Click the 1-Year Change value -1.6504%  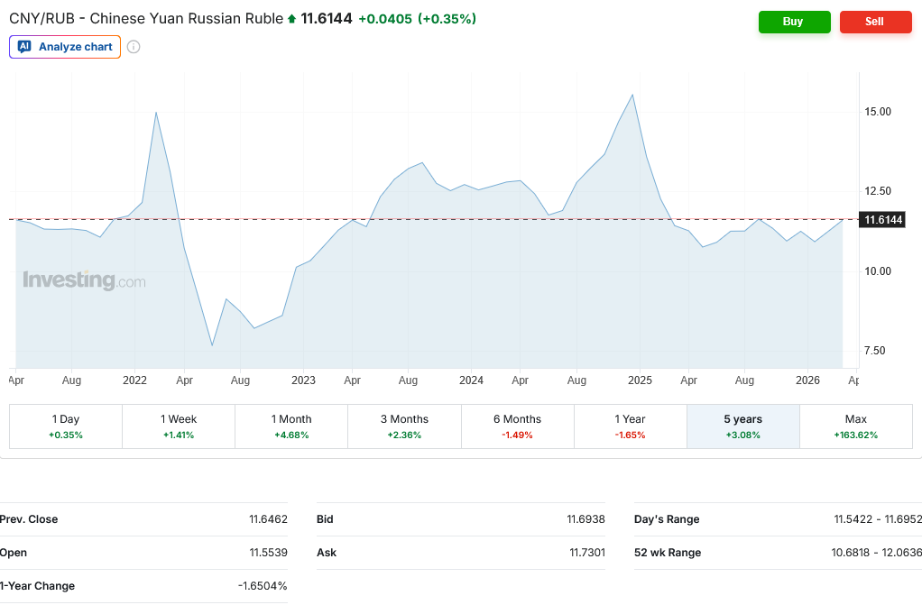click(263, 586)
